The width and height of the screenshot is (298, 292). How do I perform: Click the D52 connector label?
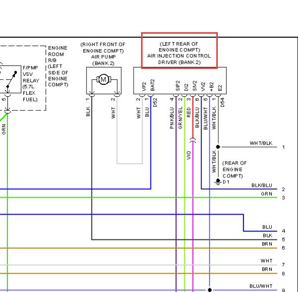click(x=155, y=102)
